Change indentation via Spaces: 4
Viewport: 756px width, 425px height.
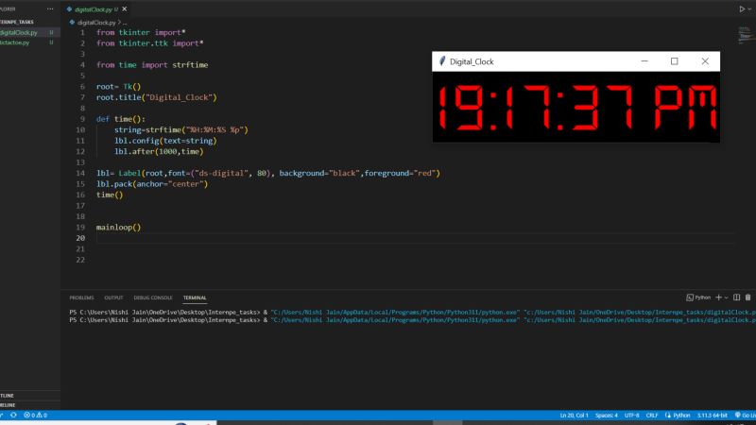click(602, 415)
